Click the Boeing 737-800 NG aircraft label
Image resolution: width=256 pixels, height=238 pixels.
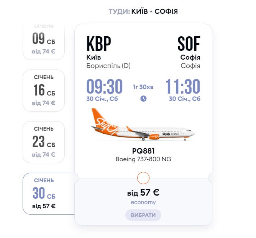pyautogui.click(x=143, y=159)
